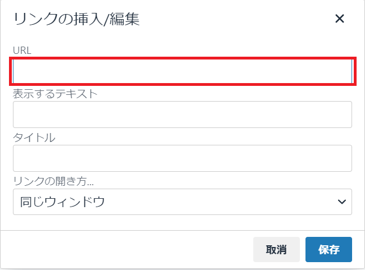
Task: Save the link with 保存
Action: coord(328,250)
